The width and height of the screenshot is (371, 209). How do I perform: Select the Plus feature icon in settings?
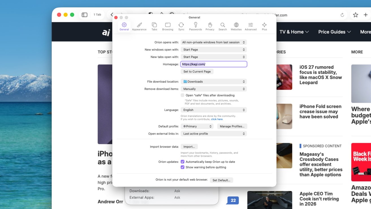pos(264,26)
